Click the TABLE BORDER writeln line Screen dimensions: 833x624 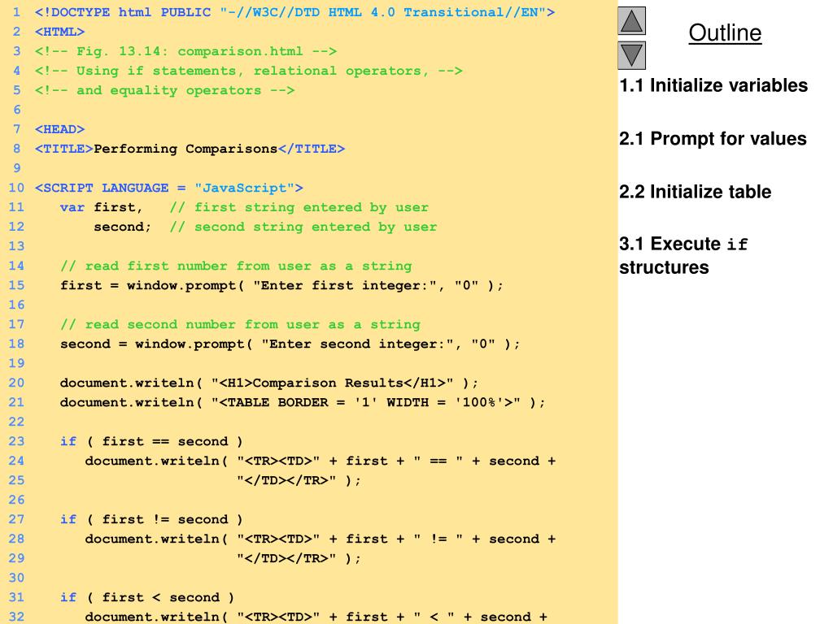(x=303, y=402)
